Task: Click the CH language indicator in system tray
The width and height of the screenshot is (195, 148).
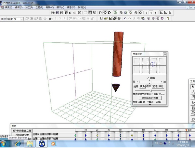Action: 156,143
